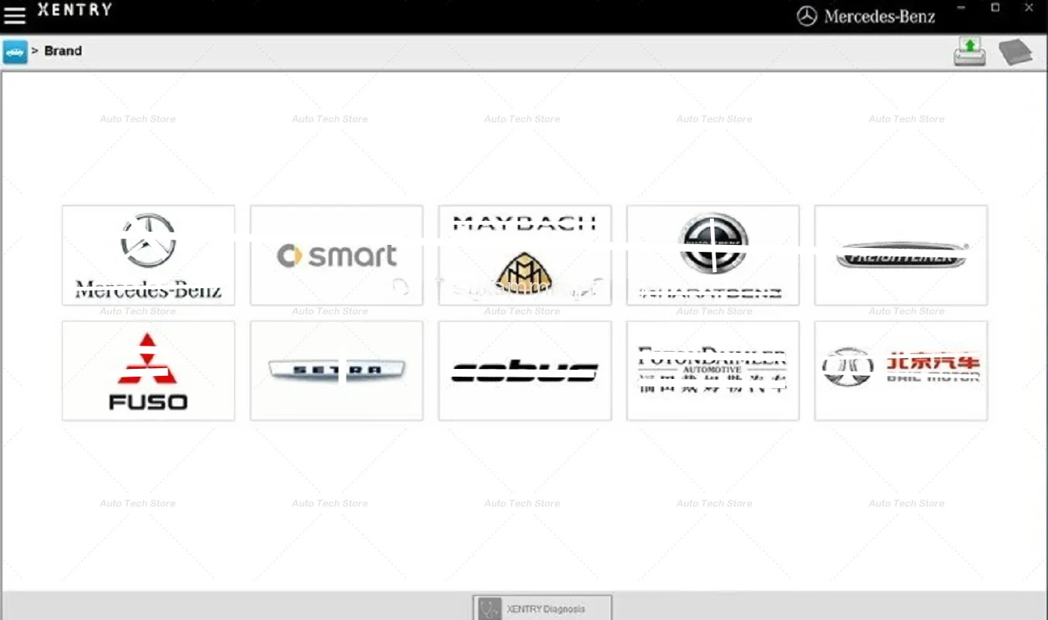Open the gray book manual icon
The width and height of the screenshot is (1048, 620).
[x=1015, y=52]
